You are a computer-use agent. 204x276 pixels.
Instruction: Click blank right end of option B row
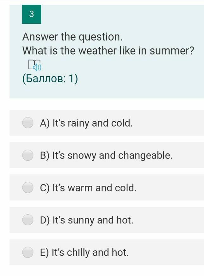pos(190,155)
